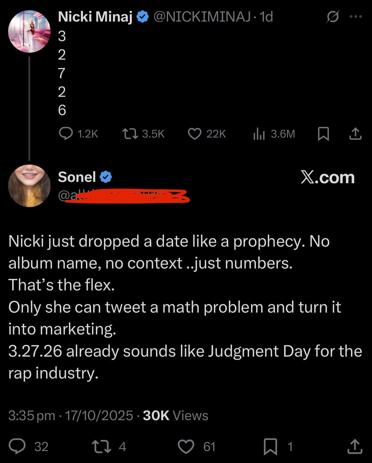The image size is (372, 463).
Task: View analytics icon showing 3.6M views
Action: click(259, 134)
